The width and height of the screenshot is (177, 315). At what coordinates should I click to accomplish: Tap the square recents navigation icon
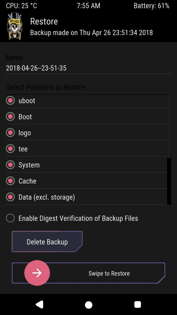click(138, 304)
